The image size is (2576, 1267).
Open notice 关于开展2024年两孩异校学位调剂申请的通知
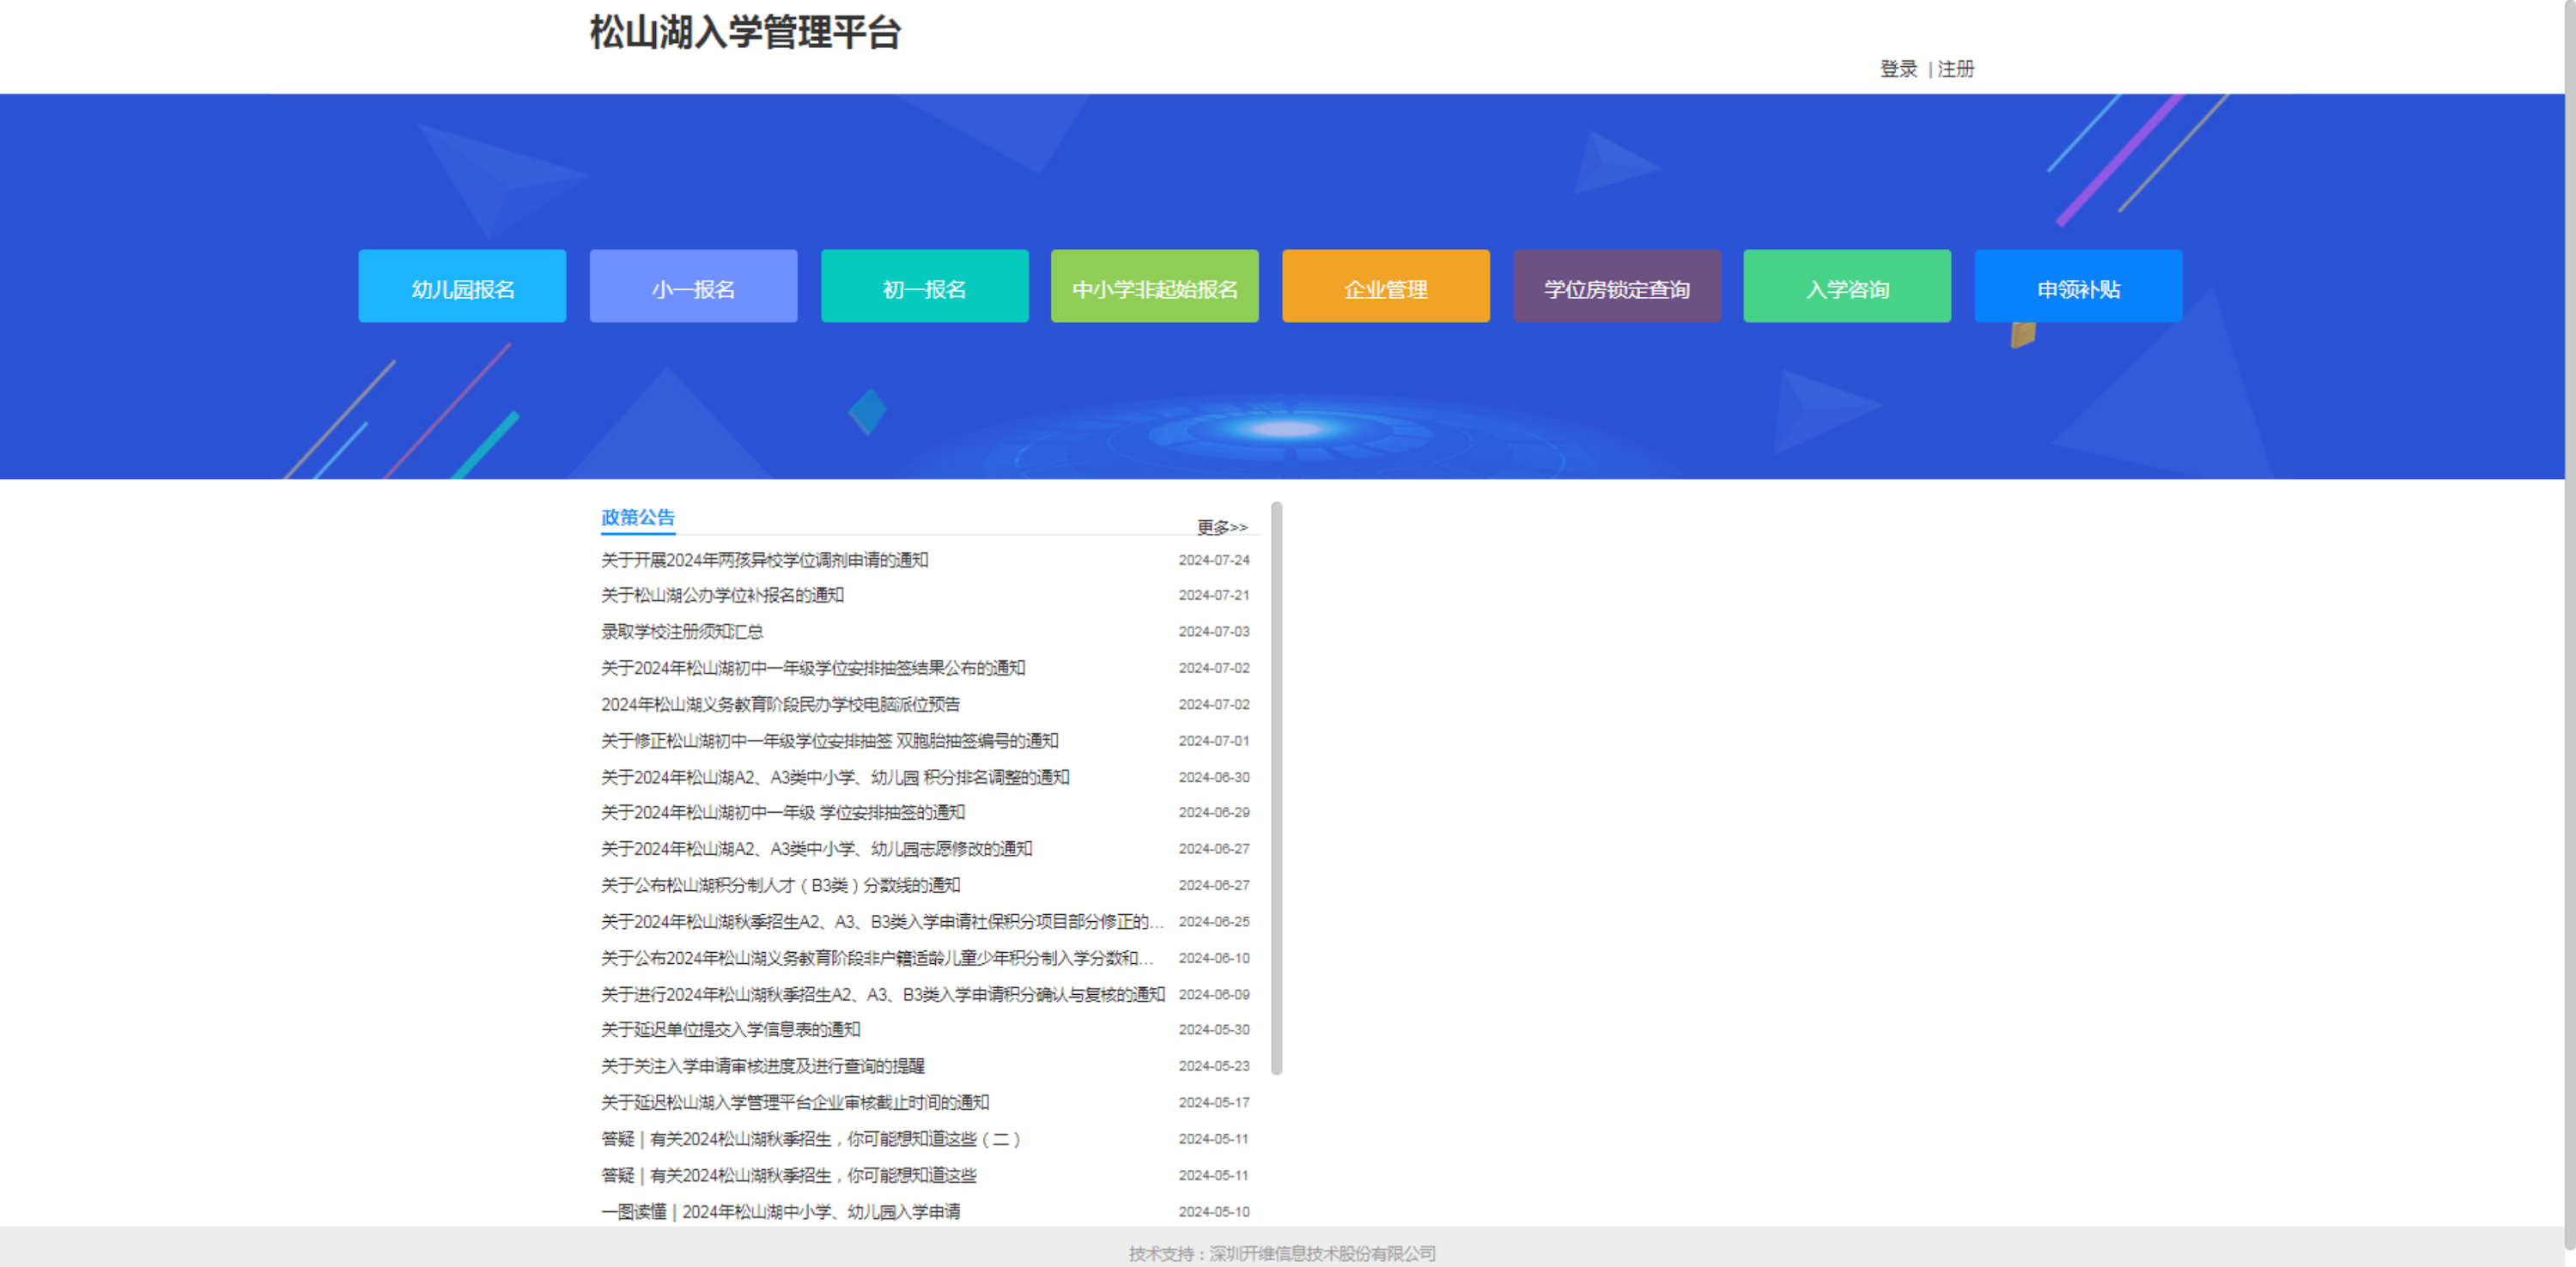point(764,560)
